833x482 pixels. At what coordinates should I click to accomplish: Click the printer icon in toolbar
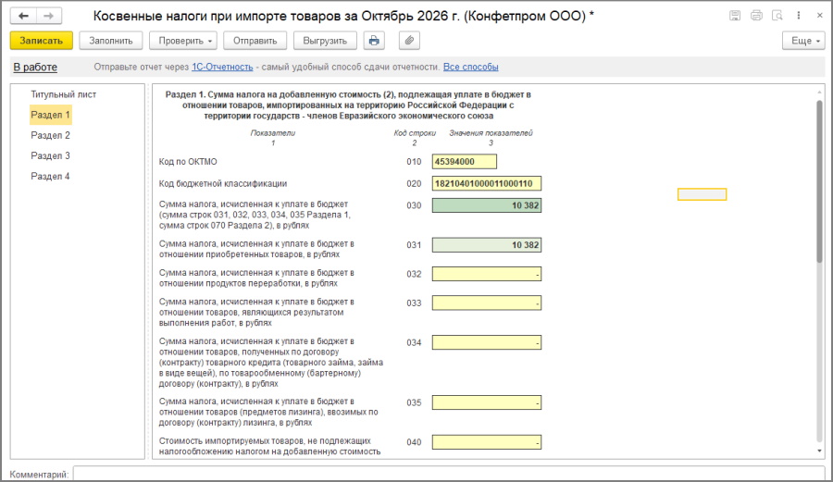tap(374, 41)
